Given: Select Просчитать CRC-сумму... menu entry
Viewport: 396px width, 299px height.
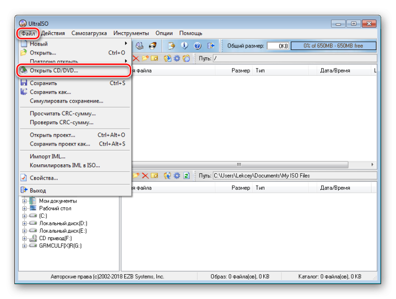Looking at the screenshot, I should (75, 114).
